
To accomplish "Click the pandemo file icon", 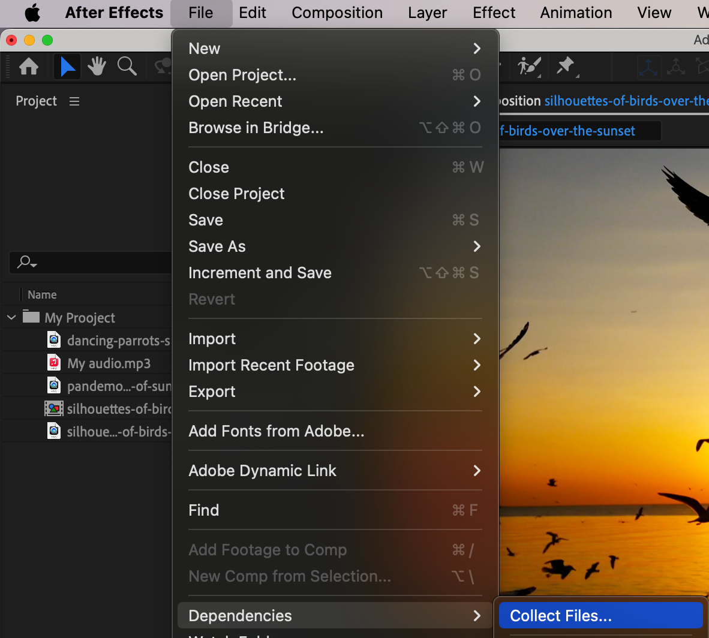I will (x=54, y=385).
